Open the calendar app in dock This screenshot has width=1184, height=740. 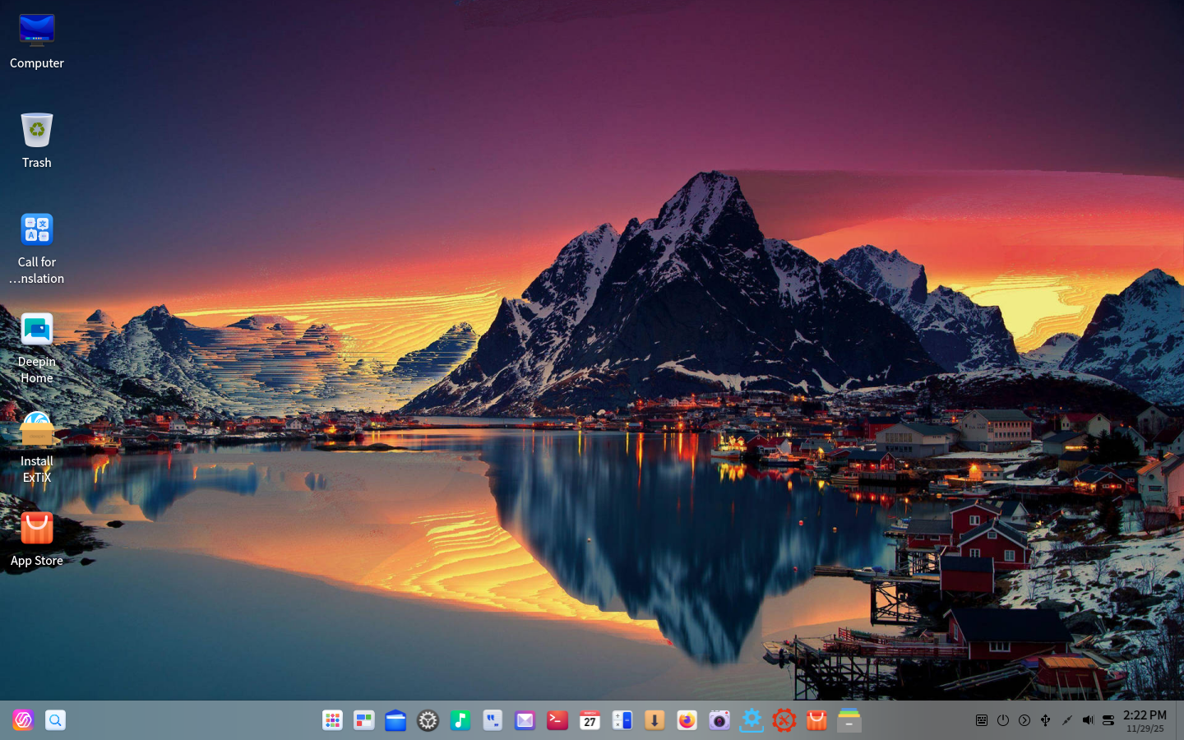pyautogui.click(x=590, y=721)
